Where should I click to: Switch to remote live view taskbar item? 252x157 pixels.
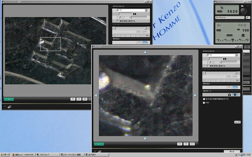coord(73,155)
